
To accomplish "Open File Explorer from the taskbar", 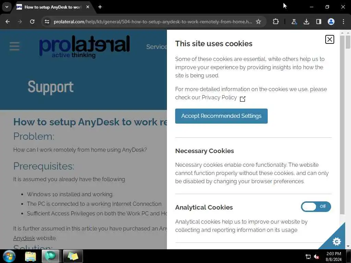I will click(x=31, y=256).
